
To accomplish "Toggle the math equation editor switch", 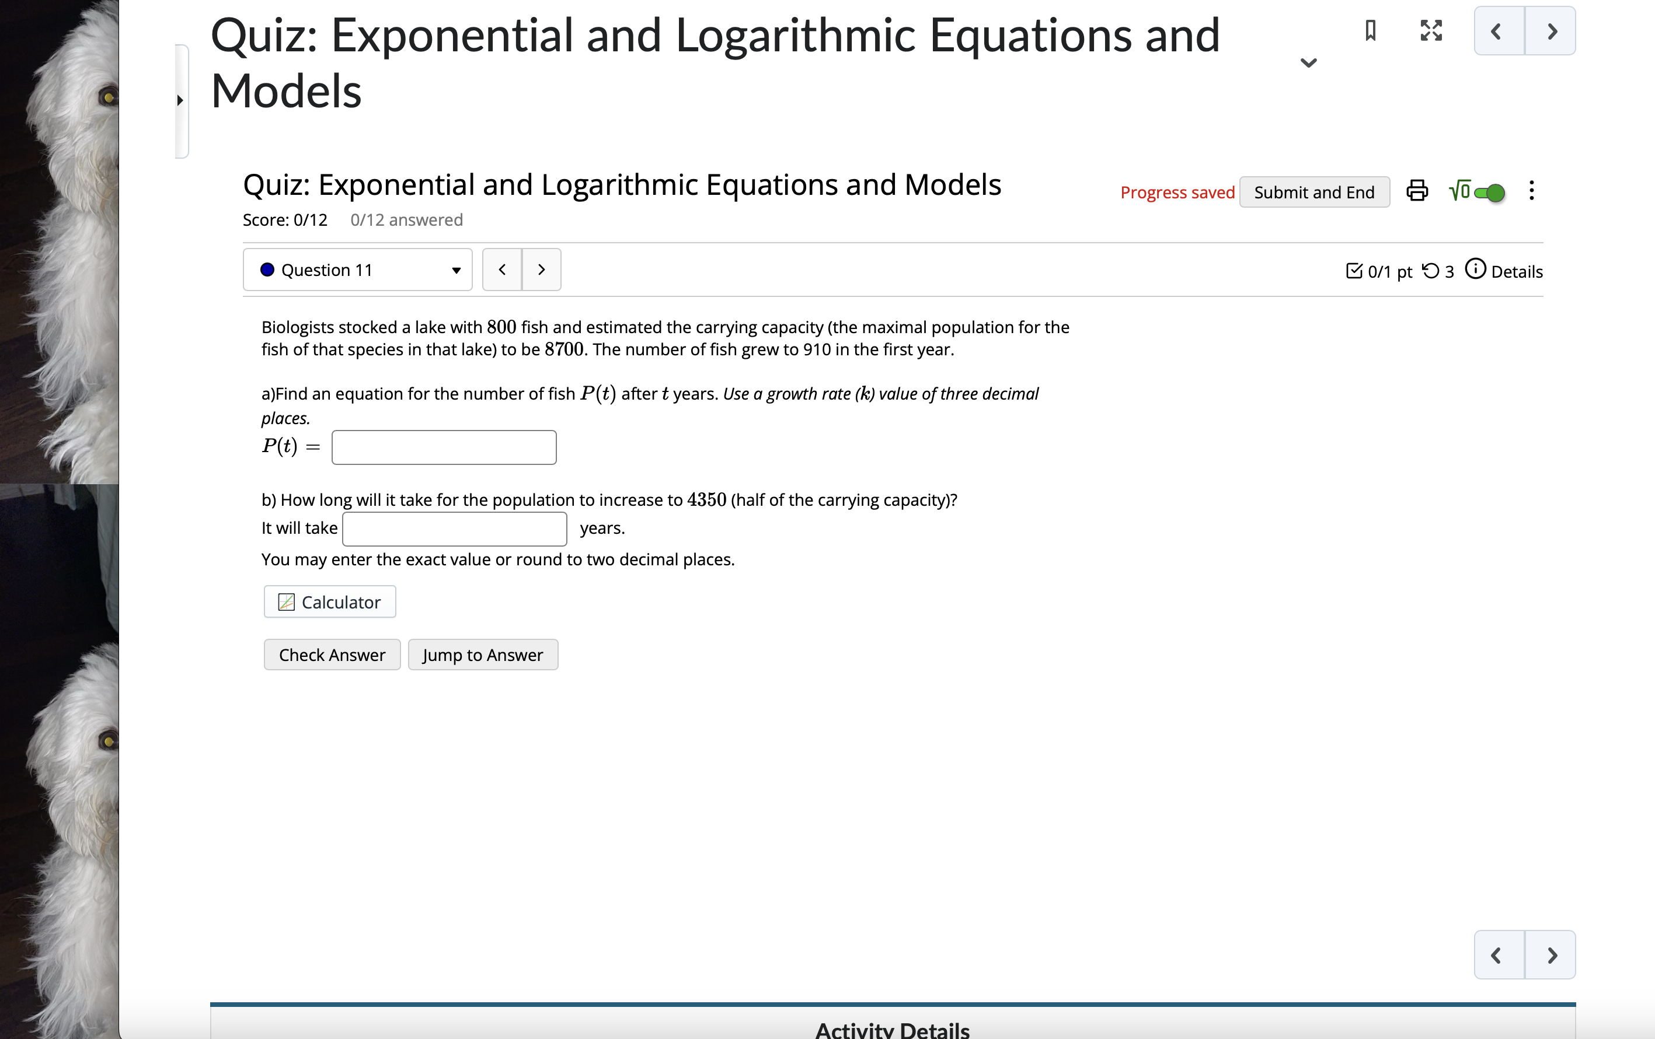I will (1489, 193).
